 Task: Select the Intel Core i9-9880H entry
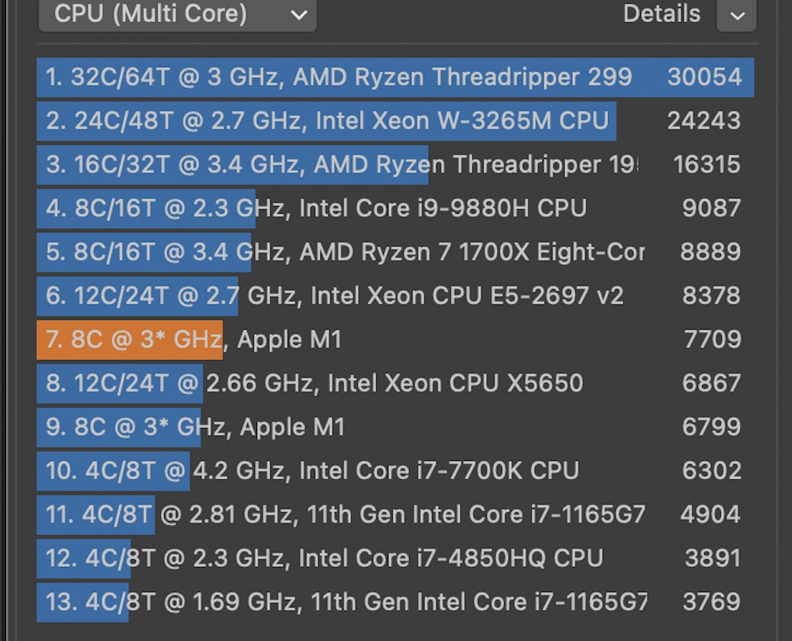coord(316,208)
